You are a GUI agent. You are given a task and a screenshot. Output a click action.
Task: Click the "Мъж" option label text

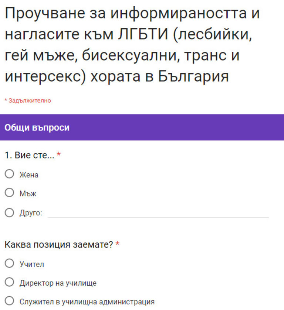coord(28,194)
